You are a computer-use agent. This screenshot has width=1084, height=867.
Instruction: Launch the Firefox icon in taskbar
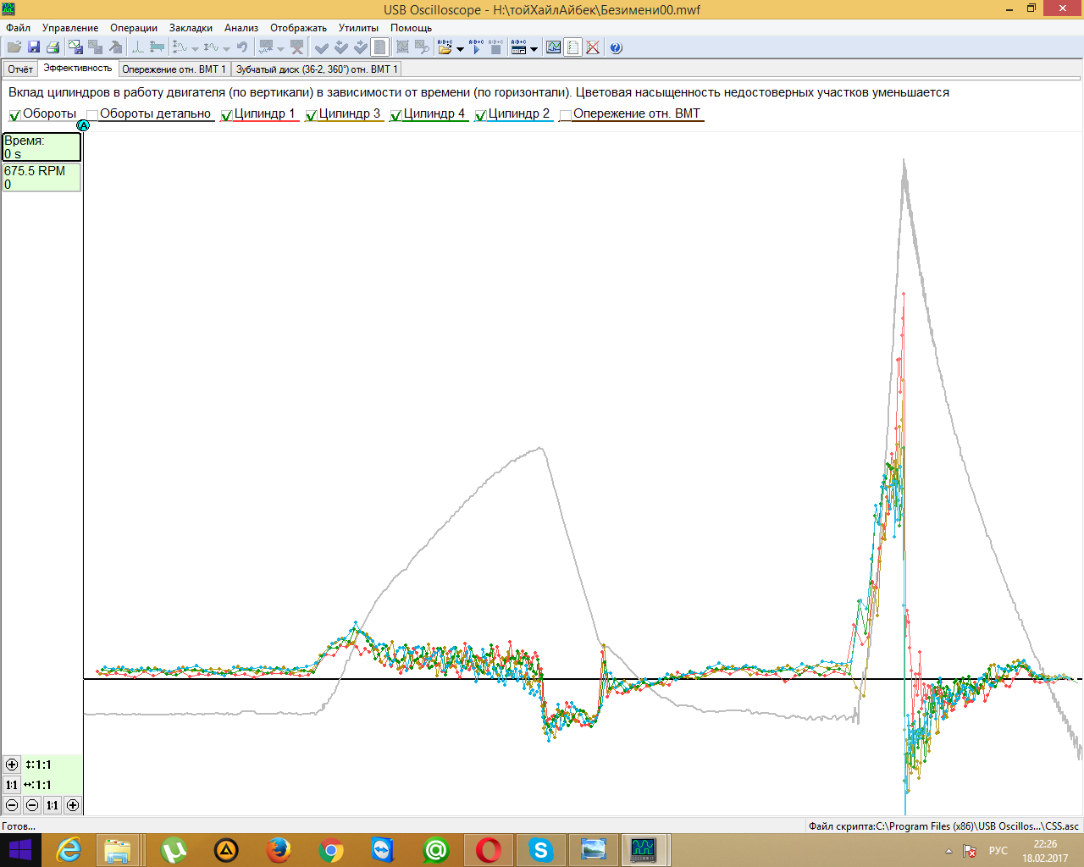click(x=278, y=849)
